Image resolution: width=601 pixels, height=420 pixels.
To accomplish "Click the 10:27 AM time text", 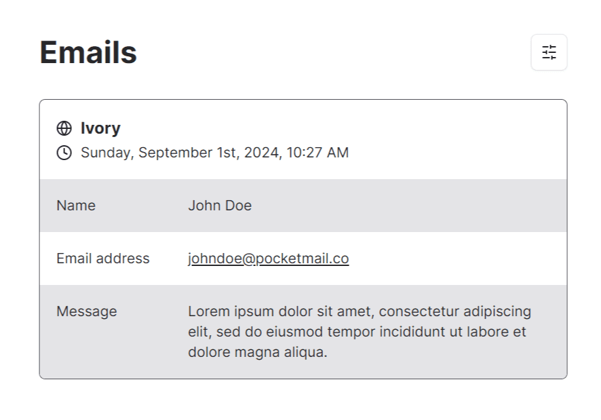I will (x=317, y=153).
